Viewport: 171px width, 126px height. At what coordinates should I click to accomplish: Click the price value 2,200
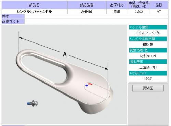click(x=139, y=12)
